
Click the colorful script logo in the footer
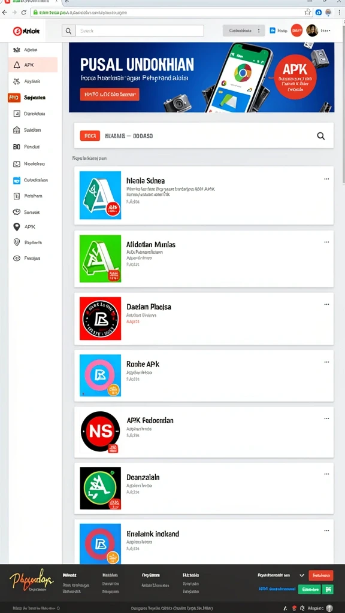[x=32, y=580]
